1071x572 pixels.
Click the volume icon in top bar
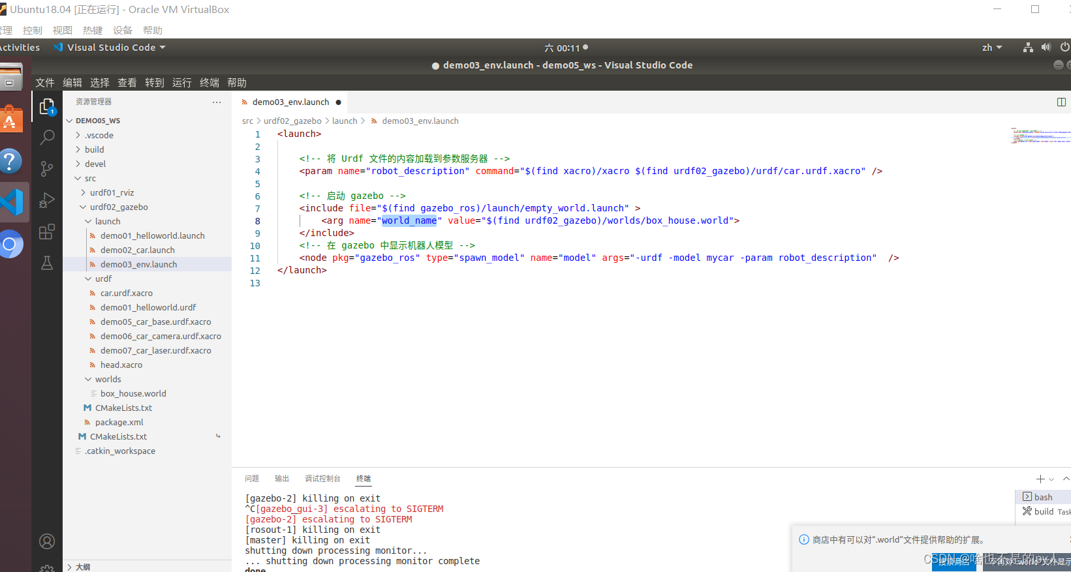coord(1046,48)
